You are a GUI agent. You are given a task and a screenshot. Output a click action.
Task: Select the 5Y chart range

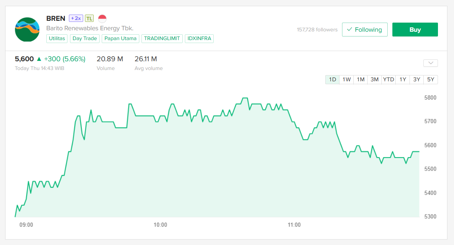(431, 79)
